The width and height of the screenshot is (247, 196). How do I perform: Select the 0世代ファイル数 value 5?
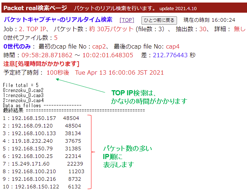click(56, 38)
